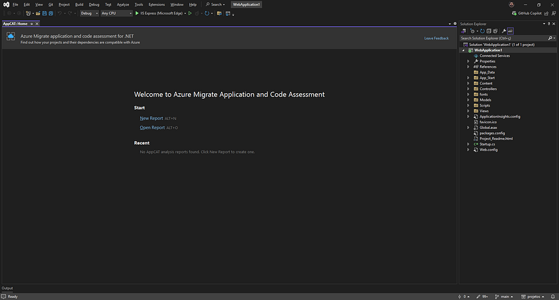The width and height of the screenshot is (559, 300).
Task: Select favicon.ico file
Action: (487, 122)
